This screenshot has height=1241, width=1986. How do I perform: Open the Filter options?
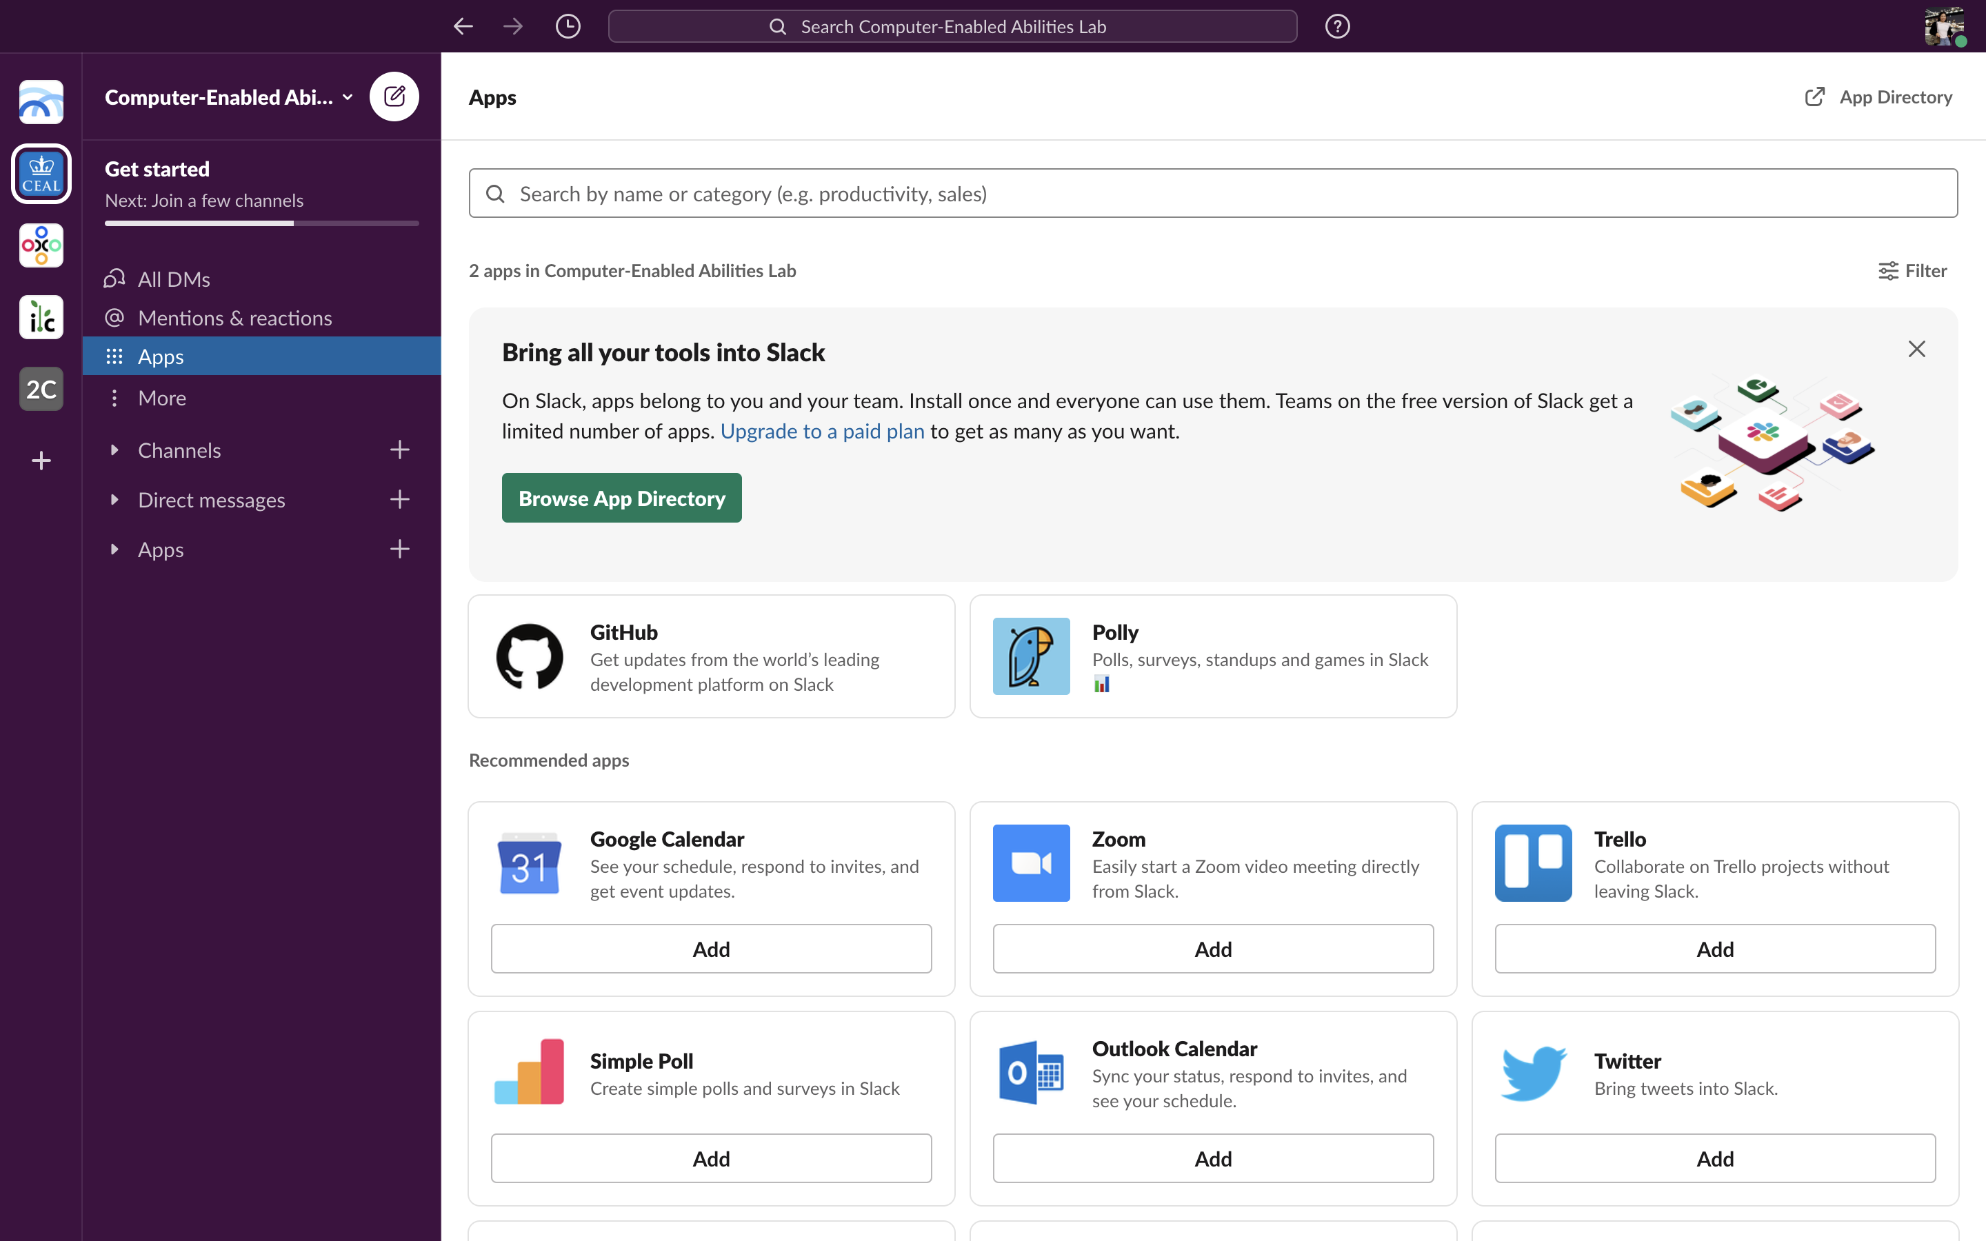[x=1912, y=271]
